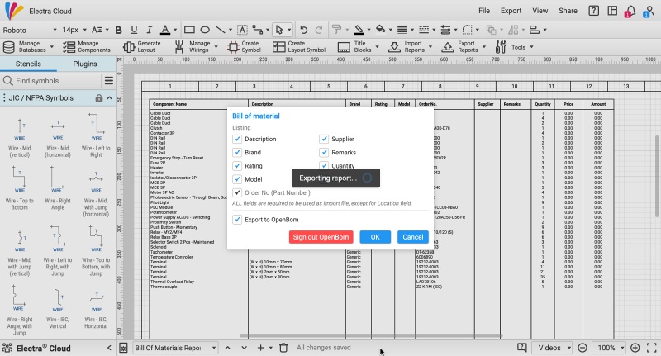Click Generate Layout
Viewport: 661px width, 356px height.
click(142, 47)
